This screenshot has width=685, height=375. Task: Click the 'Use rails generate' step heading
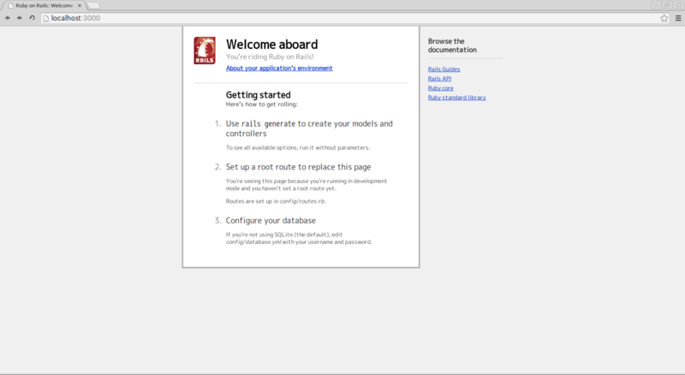click(309, 128)
